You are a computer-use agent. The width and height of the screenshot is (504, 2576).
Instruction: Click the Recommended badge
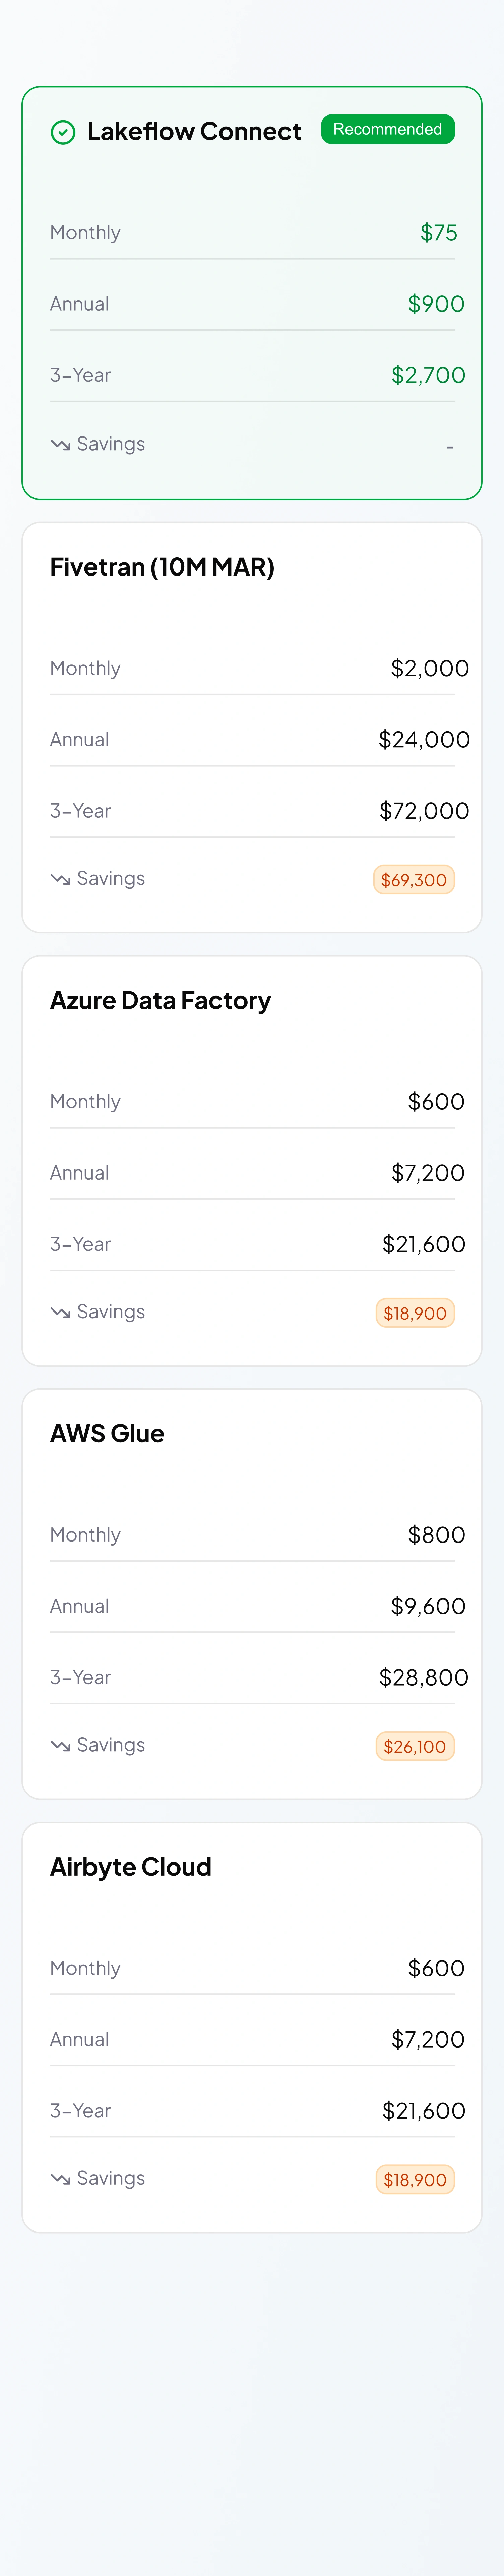[x=387, y=129]
